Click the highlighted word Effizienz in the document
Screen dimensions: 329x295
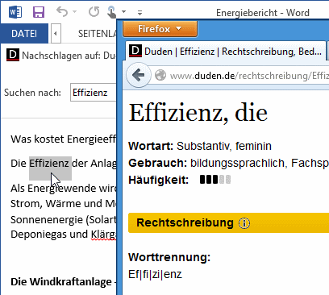pyautogui.click(x=49, y=164)
